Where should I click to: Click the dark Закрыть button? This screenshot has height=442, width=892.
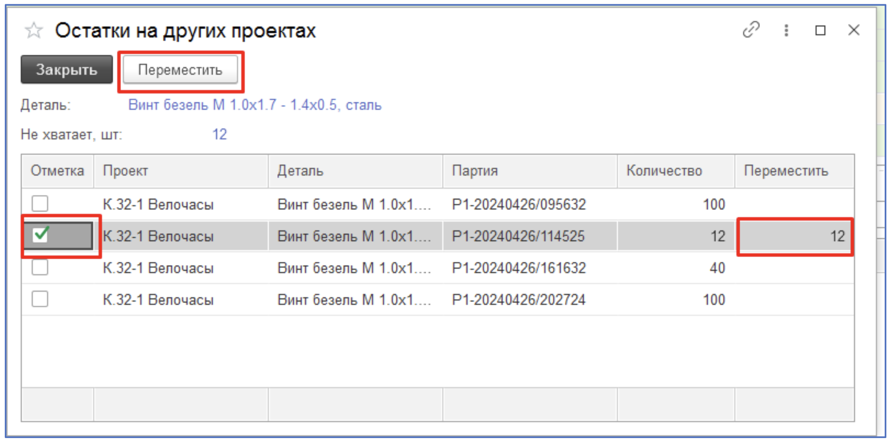(x=66, y=69)
